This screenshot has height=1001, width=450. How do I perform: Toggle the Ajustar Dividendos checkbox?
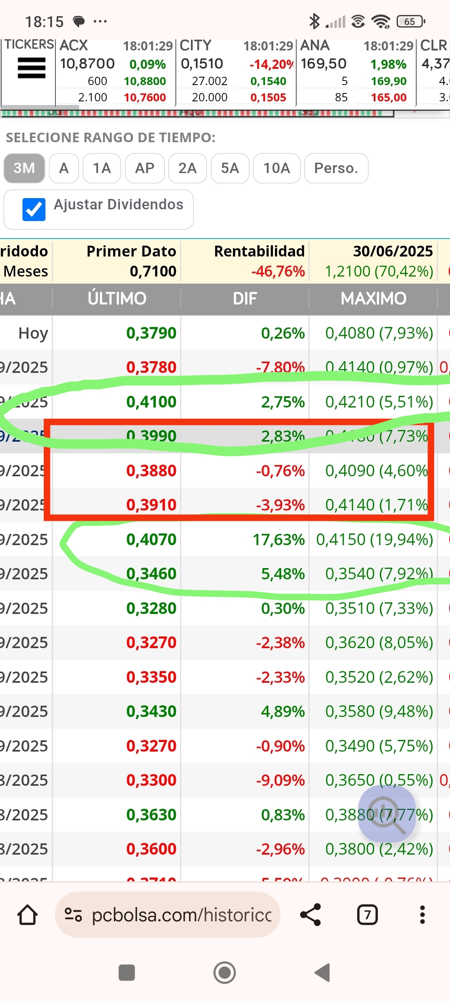pyautogui.click(x=34, y=209)
